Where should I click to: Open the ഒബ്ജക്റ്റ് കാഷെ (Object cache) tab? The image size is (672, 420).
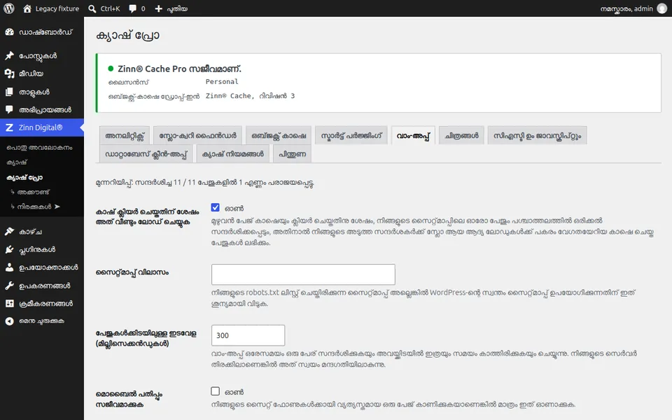[279, 136]
